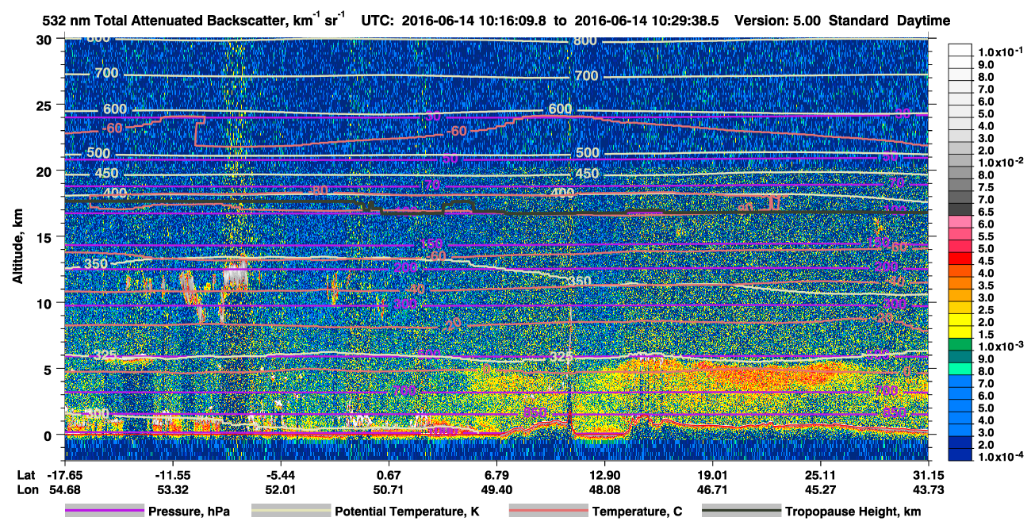1031x529 pixels.
Task: Click the 'Potential Temperature, K' legend label
Action: coord(407,512)
